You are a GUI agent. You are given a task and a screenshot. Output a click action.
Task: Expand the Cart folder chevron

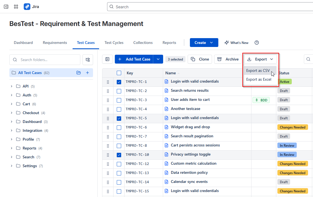click(x=11, y=104)
